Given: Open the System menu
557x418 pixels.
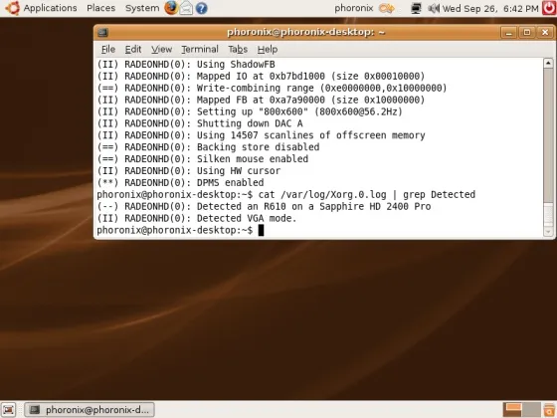Looking at the screenshot, I should (x=142, y=8).
